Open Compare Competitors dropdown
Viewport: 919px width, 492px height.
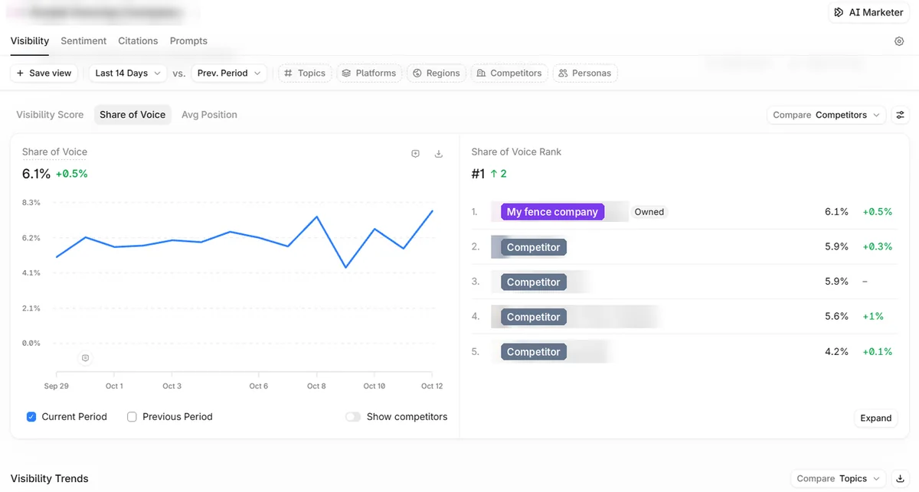(x=826, y=115)
